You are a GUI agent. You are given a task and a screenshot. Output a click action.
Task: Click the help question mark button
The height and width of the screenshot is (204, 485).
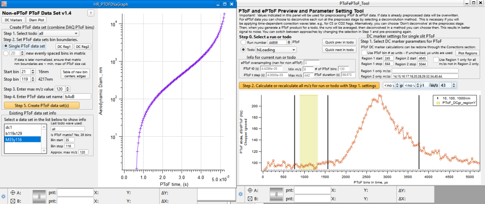coord(91,13)
